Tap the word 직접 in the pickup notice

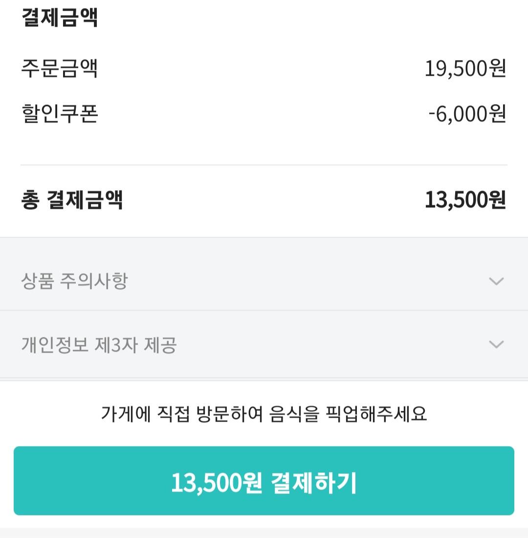pyautogui.click(x=173, y=414)
